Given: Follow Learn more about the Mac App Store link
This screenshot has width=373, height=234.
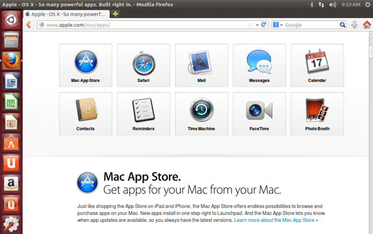Looking at the screenshot, I should click(276, 220).
